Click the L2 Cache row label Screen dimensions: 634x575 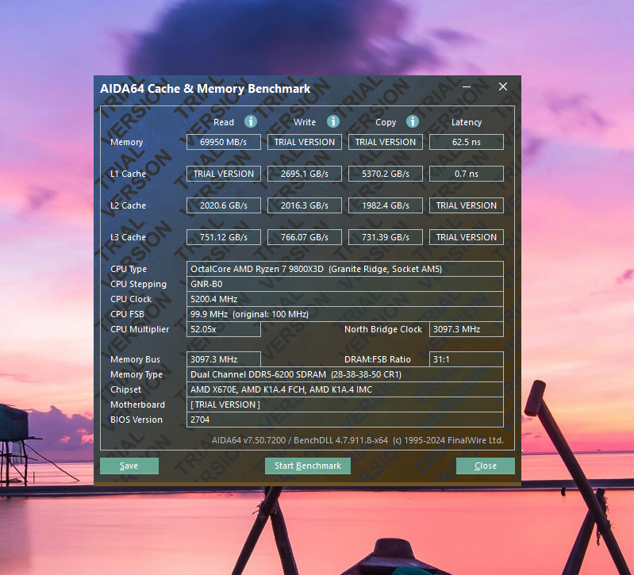(x=128, y=205)
